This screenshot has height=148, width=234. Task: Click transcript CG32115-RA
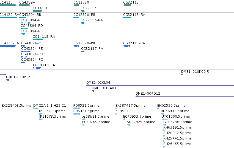[127, 18]
